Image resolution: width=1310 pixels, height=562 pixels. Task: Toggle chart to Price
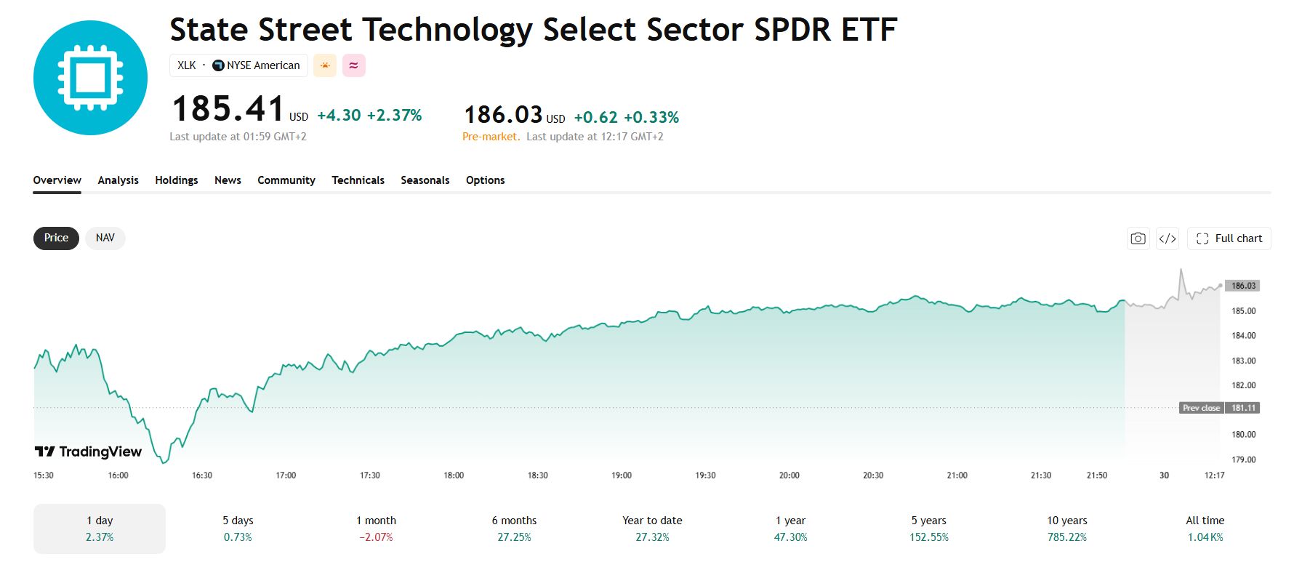point(56,238)
